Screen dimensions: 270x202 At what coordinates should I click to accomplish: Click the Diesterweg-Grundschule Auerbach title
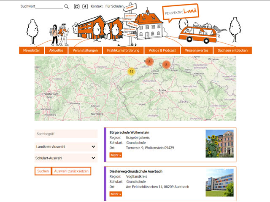point(136,171)
